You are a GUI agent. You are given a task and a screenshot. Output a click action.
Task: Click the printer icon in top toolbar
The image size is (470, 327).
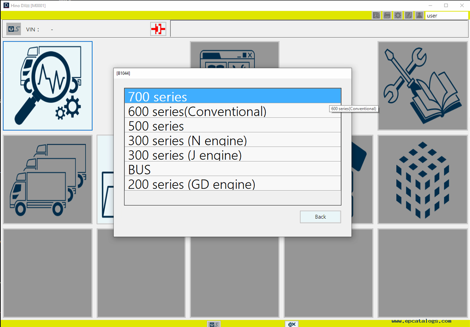pos(387,15)
